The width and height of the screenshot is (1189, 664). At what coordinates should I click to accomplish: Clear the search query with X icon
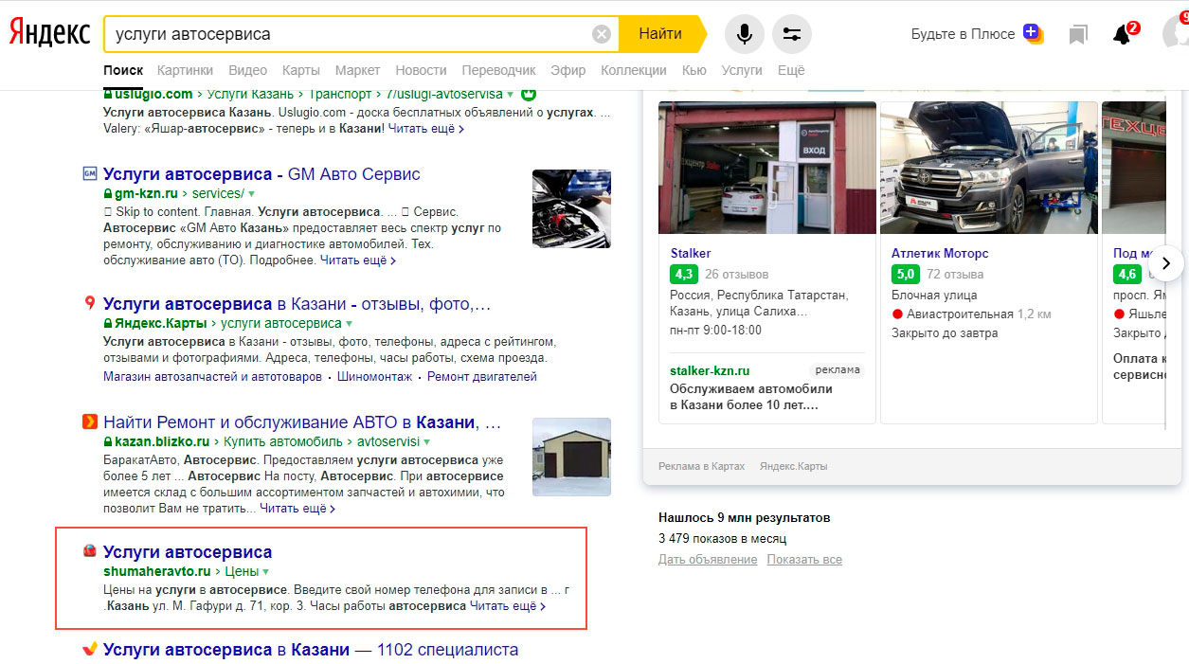tap(602, 34)
